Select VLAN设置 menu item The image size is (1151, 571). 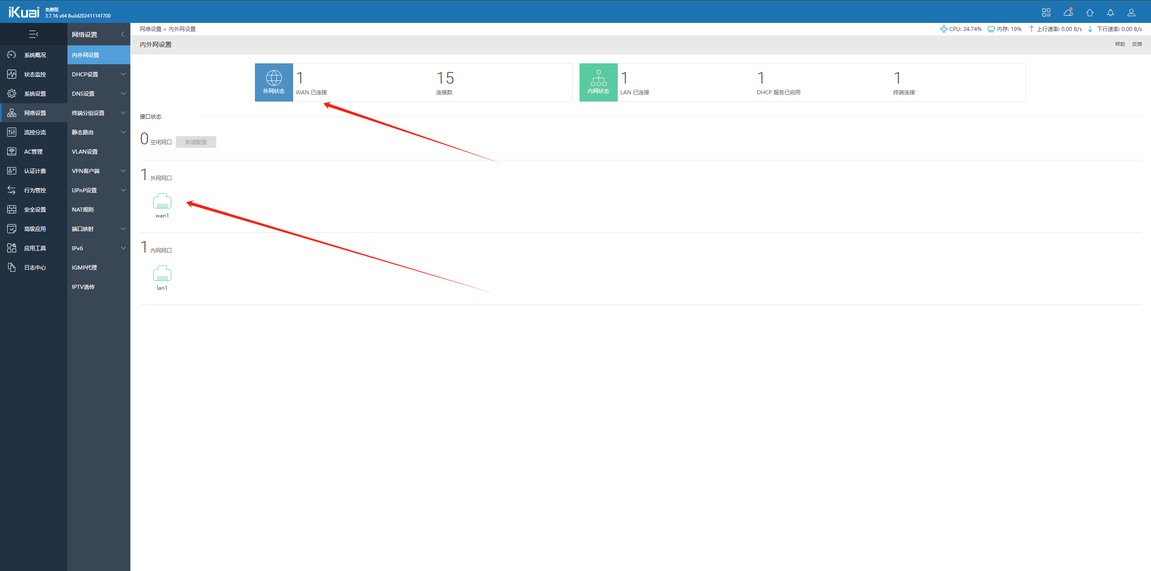(x=85, y=151)
